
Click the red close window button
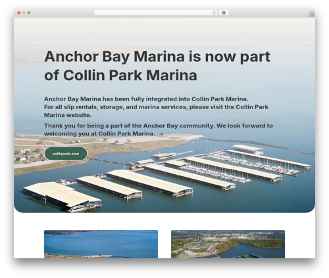click(x=19, y=13)
